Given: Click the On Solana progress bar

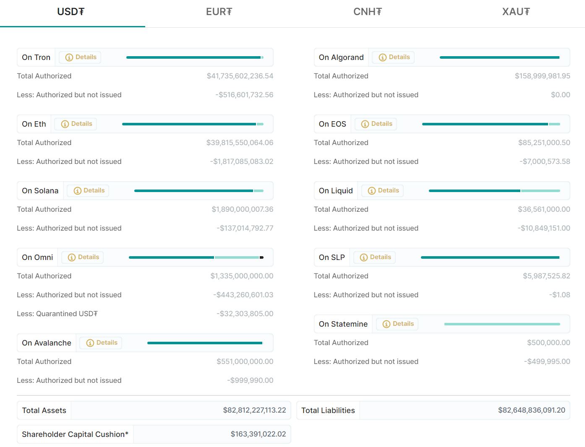Looking at the screenshot, I should pos(199,191).
